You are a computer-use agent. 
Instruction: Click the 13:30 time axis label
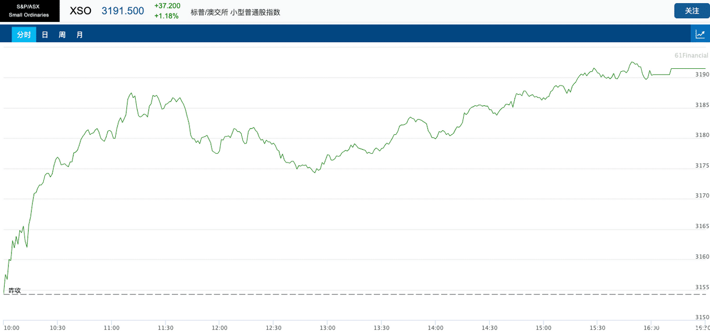tap(382, 328)
